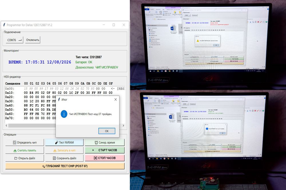The height and width of the screenshot is (190, 286).
Task: Run Определить чип to detect the chip
Action: 25,143
